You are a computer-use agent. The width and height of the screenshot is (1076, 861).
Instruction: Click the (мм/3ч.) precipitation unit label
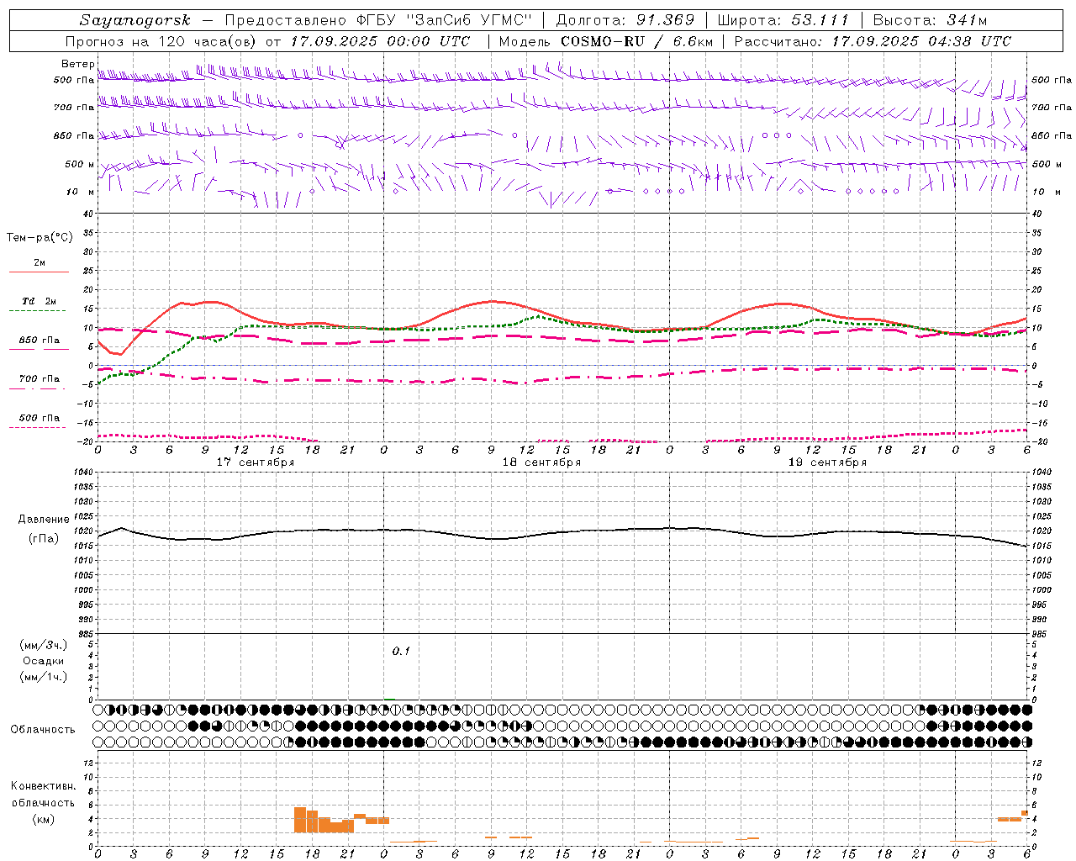click(x=44, y=645)
